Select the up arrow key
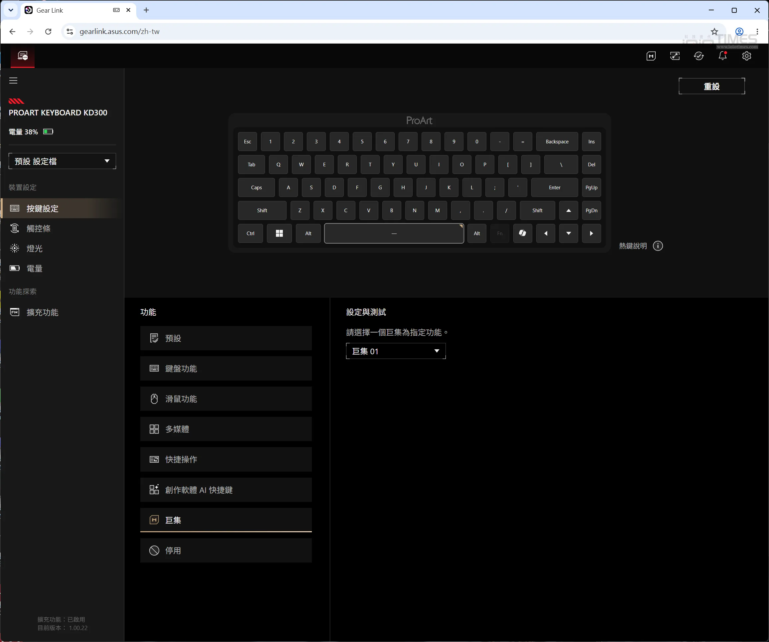 (568, 210)
